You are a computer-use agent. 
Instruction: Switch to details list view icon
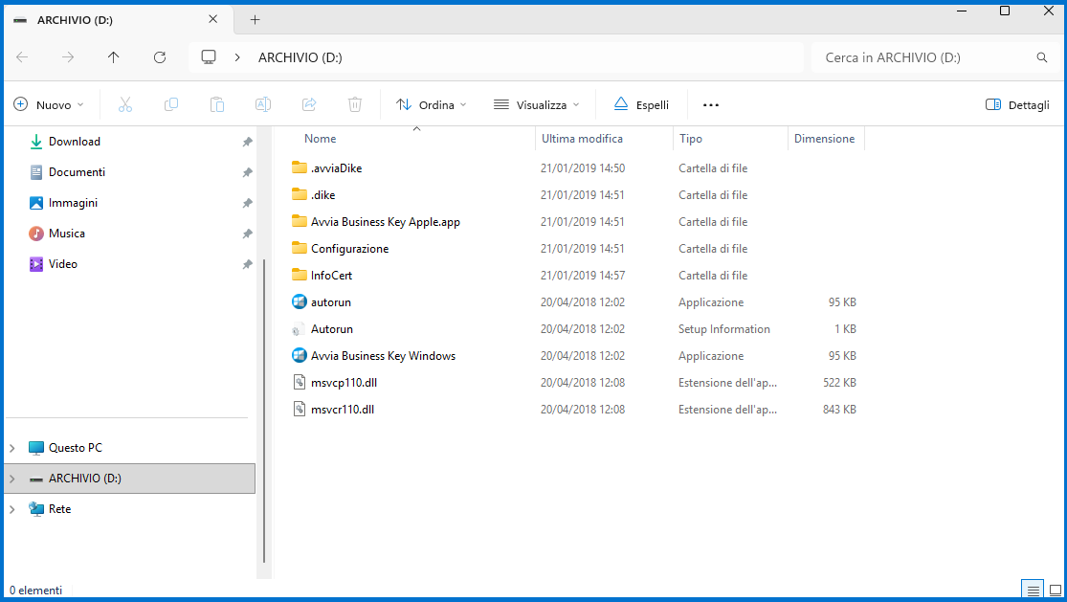(x=1033, y=590)
